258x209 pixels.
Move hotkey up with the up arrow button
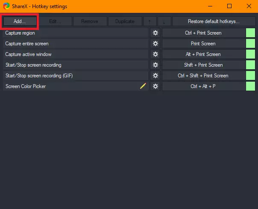(150, 21)
